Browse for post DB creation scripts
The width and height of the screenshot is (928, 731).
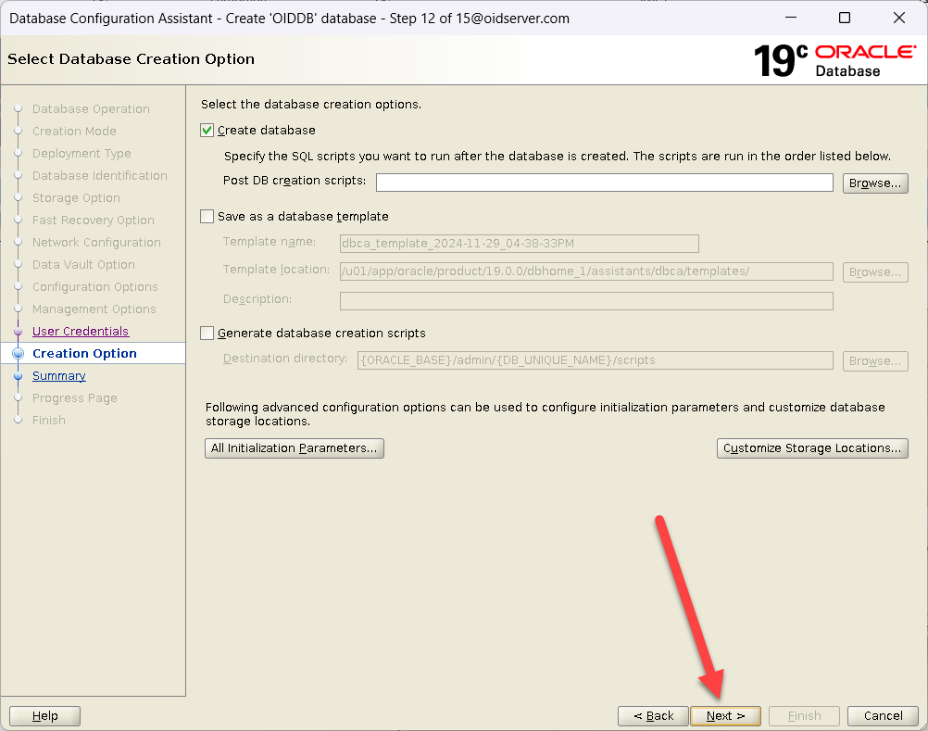click(874, 183)
